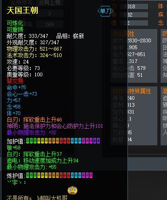Click the 会心一击 579 stat row
Viewport: 167px width, 200px height.
click(x=129, y=68)
